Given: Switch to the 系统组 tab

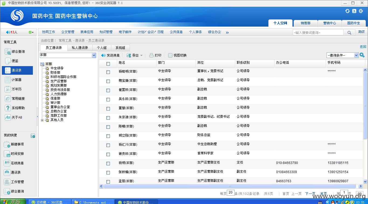Looking at the screenshot, I should [120, 48].
